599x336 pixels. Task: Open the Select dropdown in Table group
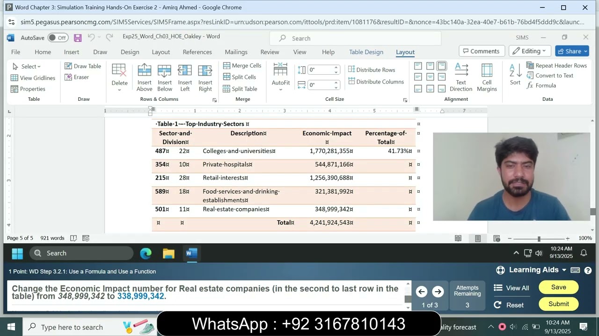click(27, 66)
